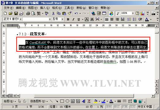Image resolution: width=160 pixels, height=110 pixels.
Task: Apply Shadow effect icon
Action: click(x=135, y=101)
